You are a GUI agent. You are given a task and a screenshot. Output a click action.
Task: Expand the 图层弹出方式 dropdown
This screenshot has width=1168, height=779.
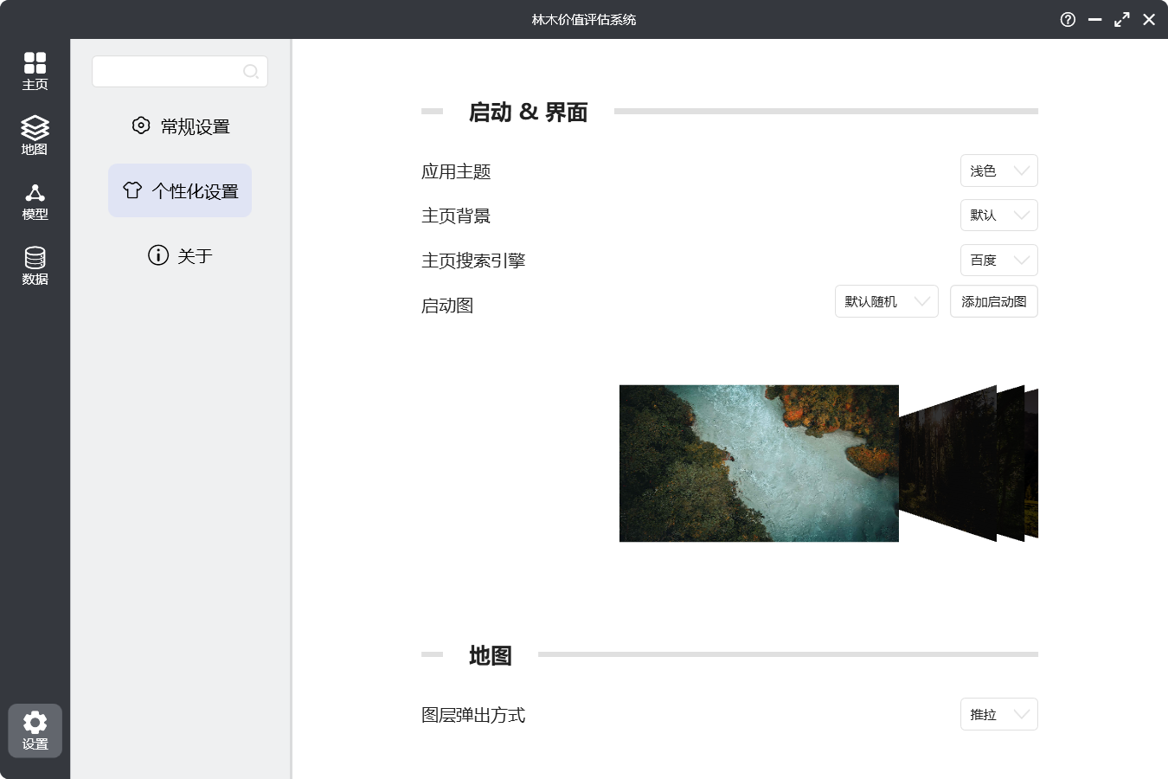[x=998, y=714]
